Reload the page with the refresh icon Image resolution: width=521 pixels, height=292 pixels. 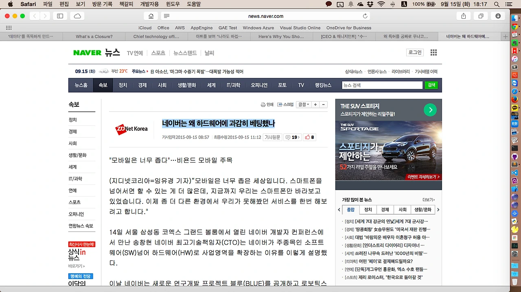coord(365,16)
